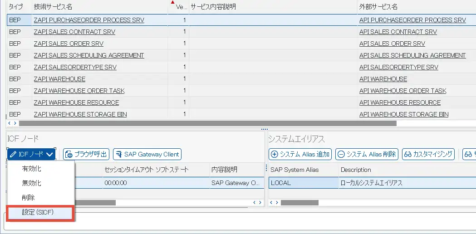This screenshot has height=234, width=476.
Task: Click the browser globe icon on ブラウザ呼出
Action: [69, 154]
